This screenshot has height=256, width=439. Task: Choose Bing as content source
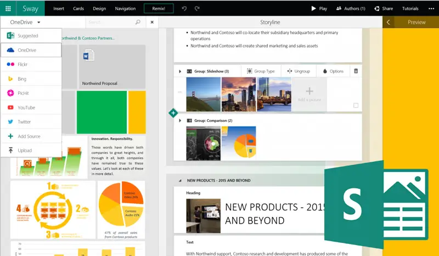[31, 79]
